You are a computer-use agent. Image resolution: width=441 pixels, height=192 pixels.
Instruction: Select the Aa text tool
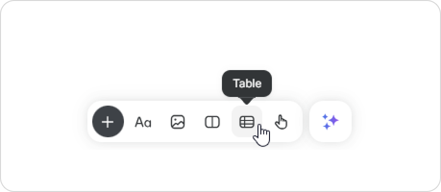coord(143,122)
